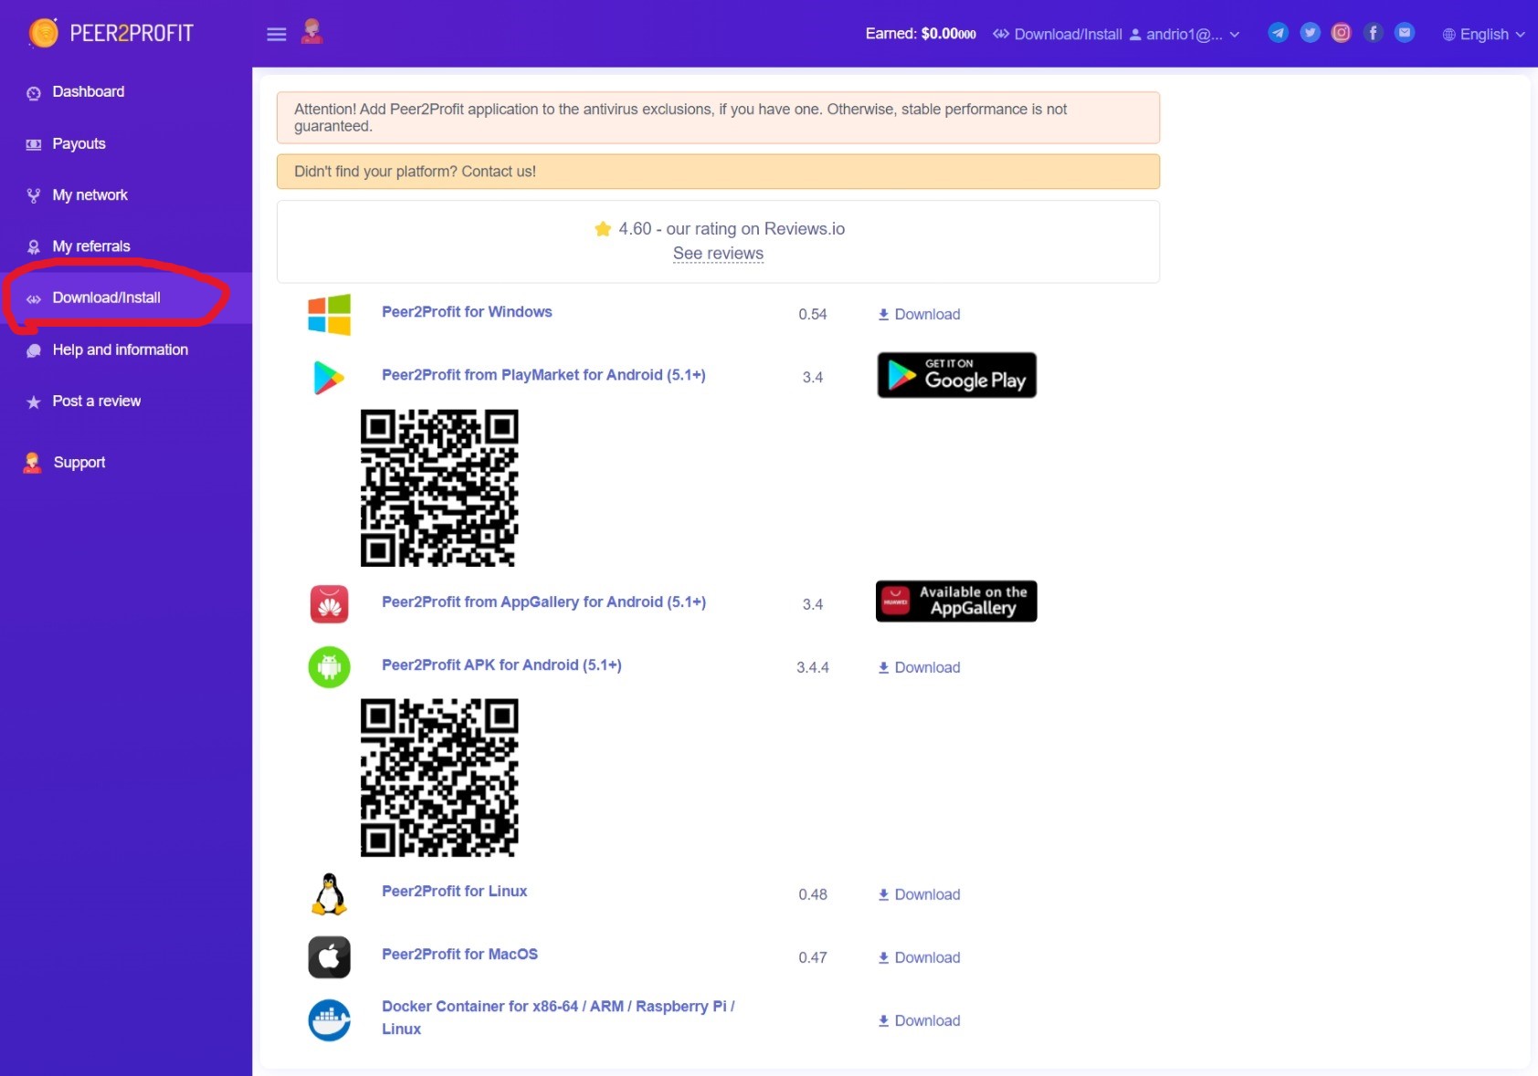Image resolution: width=1538 pixels, height=1076 pixels.
Task: Download the Docker Container package
Action: (x=919, y=1021)
